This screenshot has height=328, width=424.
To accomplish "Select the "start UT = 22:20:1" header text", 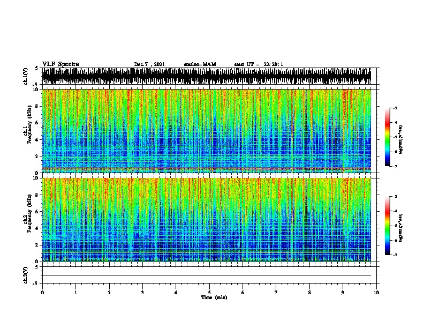I will coord(259,64).
